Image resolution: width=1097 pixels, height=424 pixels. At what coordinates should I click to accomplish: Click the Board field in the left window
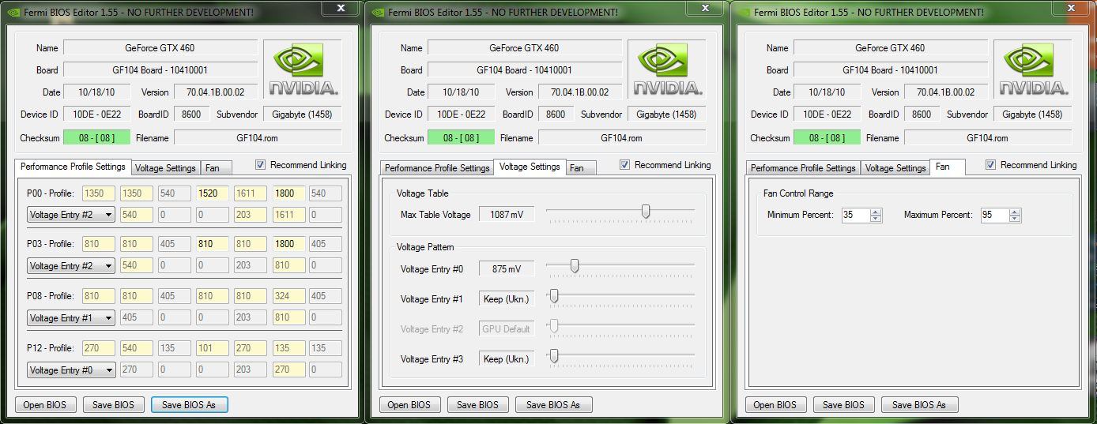[x=160, y=70]
